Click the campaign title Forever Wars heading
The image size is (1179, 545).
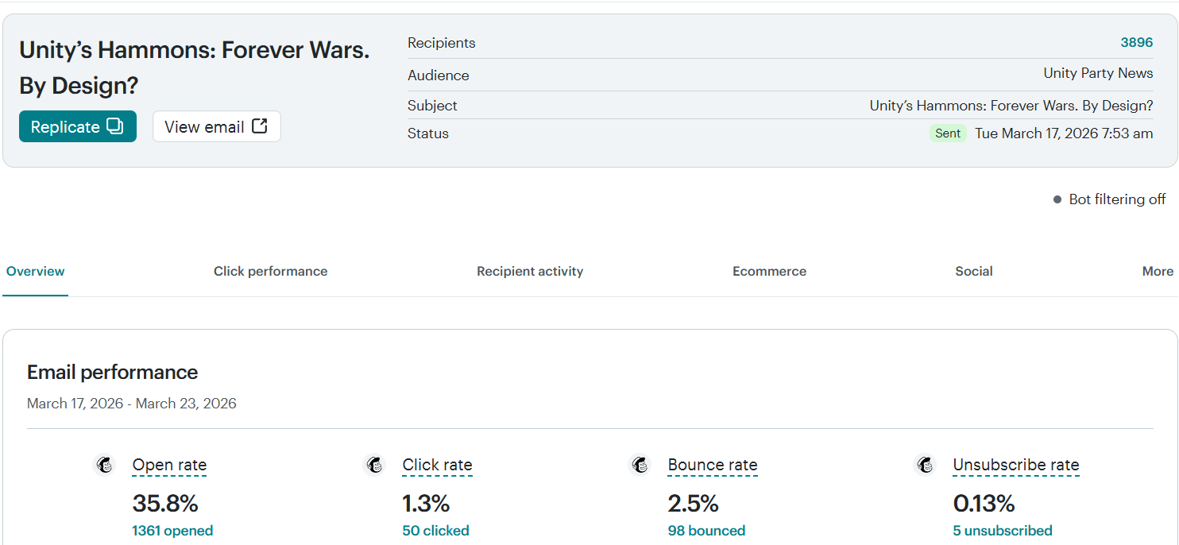[x=195, y=68]
